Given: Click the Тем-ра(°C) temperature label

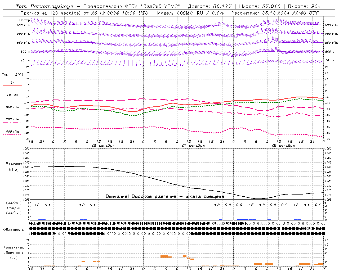Looking at the screenshot, I should tap(12, 75).
